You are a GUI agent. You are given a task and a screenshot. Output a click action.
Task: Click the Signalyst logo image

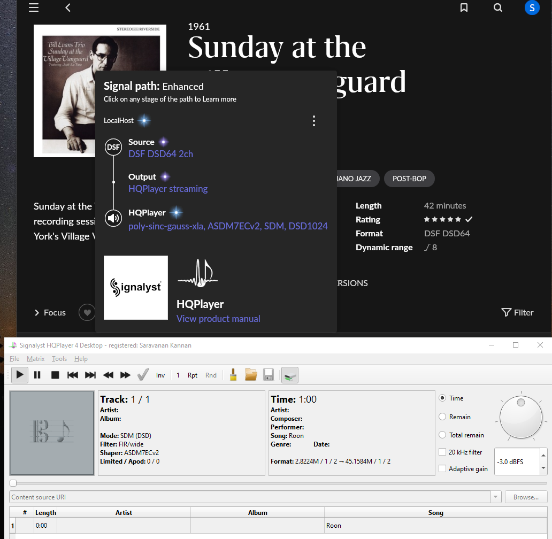click(x=136, y=288)
